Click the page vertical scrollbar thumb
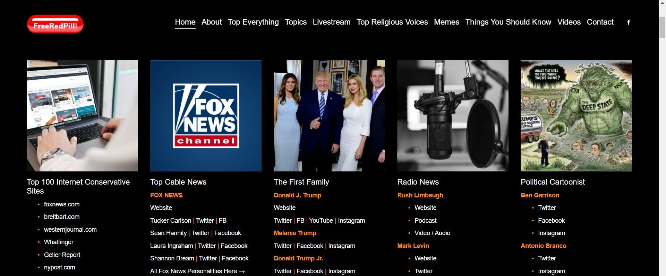666x276 pixels. [662, 27]
